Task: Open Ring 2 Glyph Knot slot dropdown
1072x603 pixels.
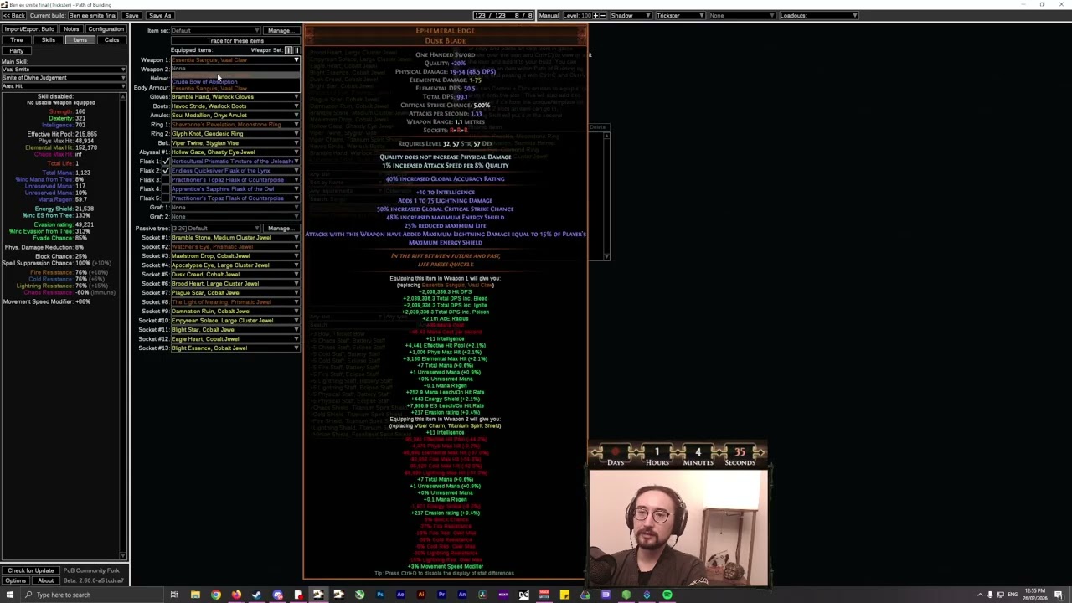Action: coord(235,133)
